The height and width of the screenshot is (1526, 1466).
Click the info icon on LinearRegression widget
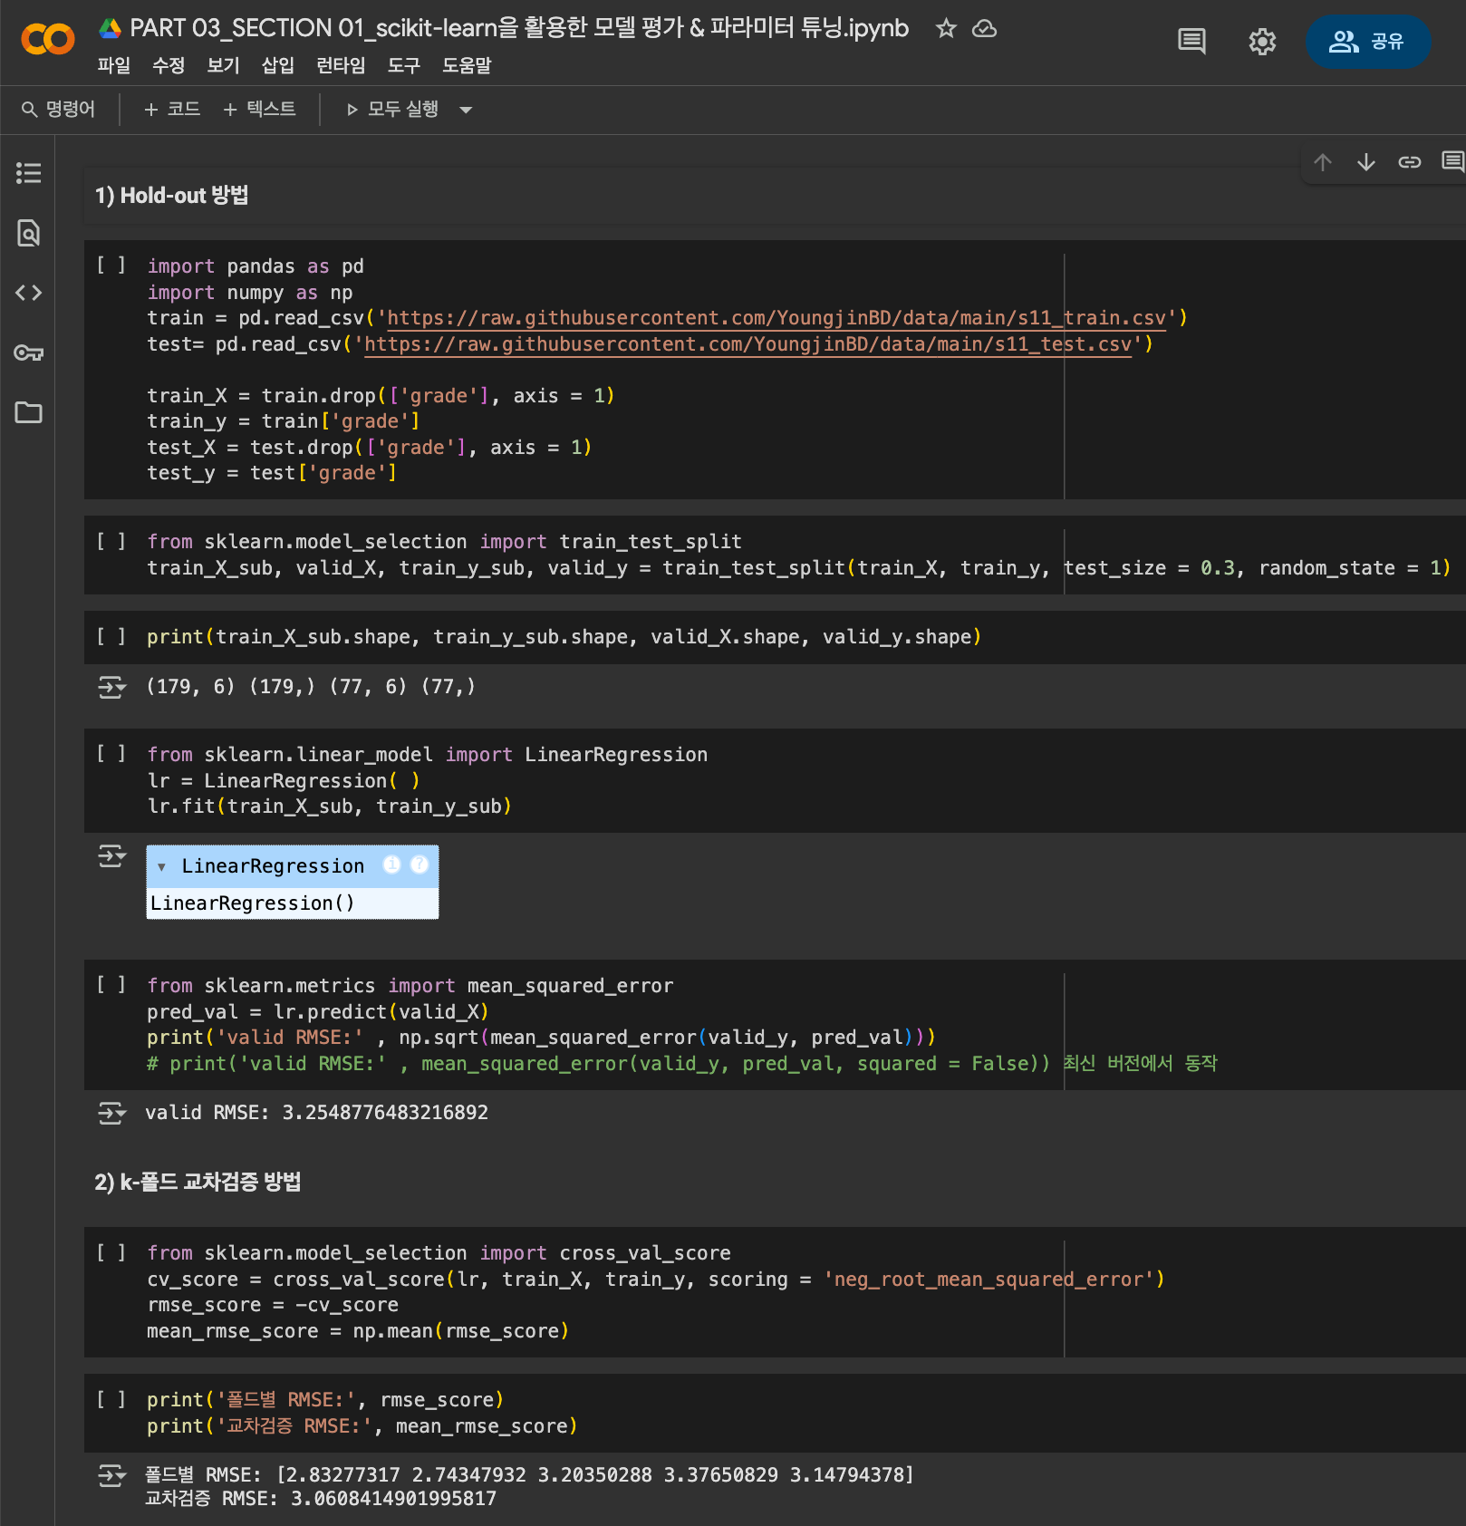tap(391, 864)
